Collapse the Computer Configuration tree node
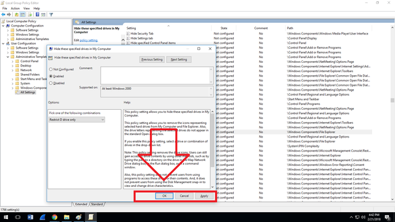Screen dimensions: 395x222 coord(3,26)
